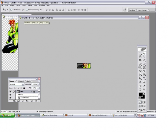This screenshot has width=168, height=132.
Task: Click the foreground color swatch
Action: [x=141, y=94]
